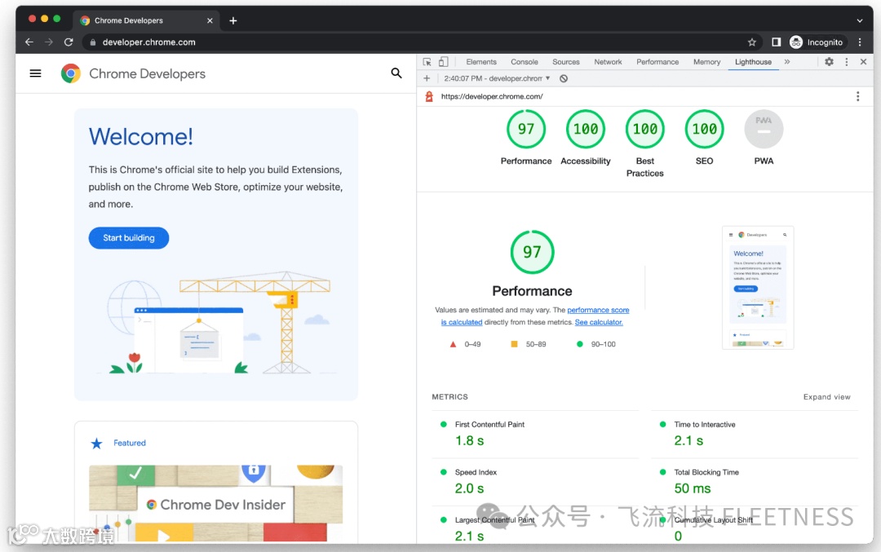Close the Chrome Developers browser tab
Viewport: 881px width, 552px height.
pyautogui.click(x=210, y=20)
